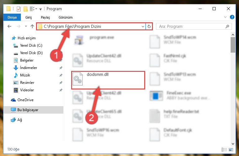Open recent locations dropdown arrow
Viewport: 239px width, 156px height.
(x=26, y=26)
